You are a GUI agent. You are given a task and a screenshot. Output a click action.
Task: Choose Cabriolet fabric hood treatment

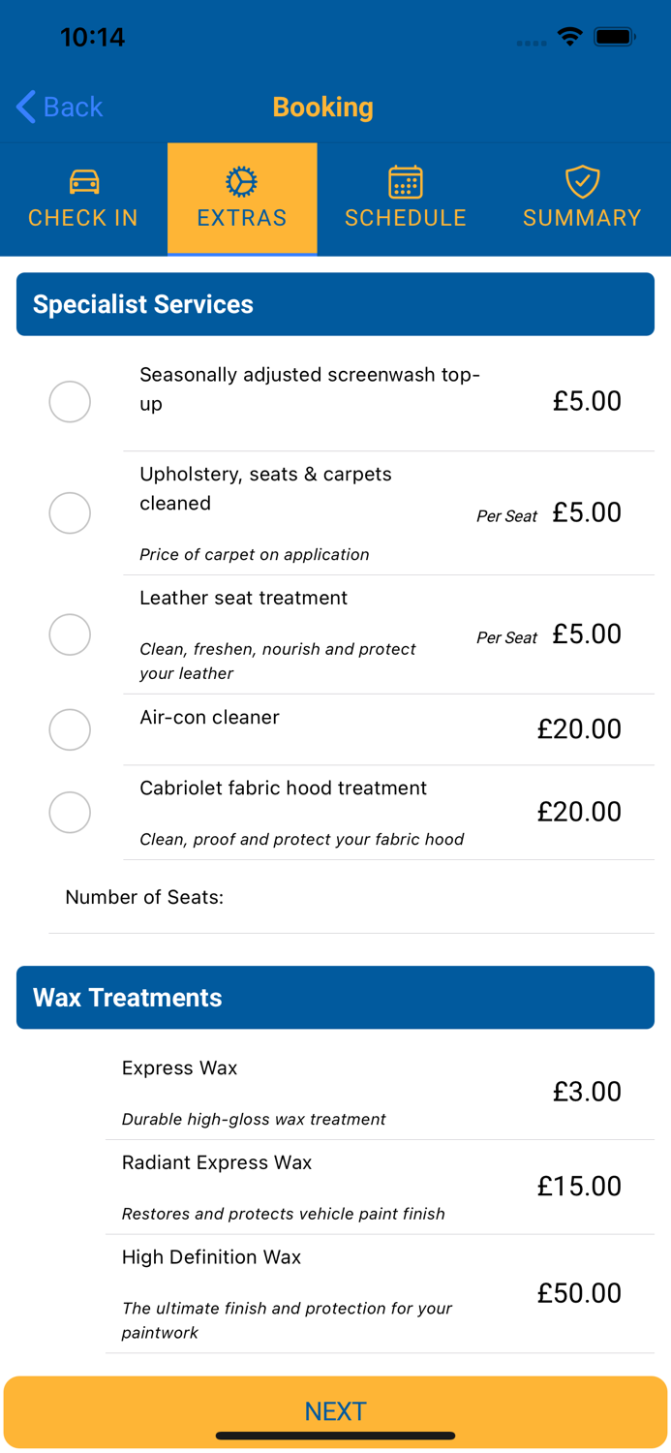(x=69, y=813)
